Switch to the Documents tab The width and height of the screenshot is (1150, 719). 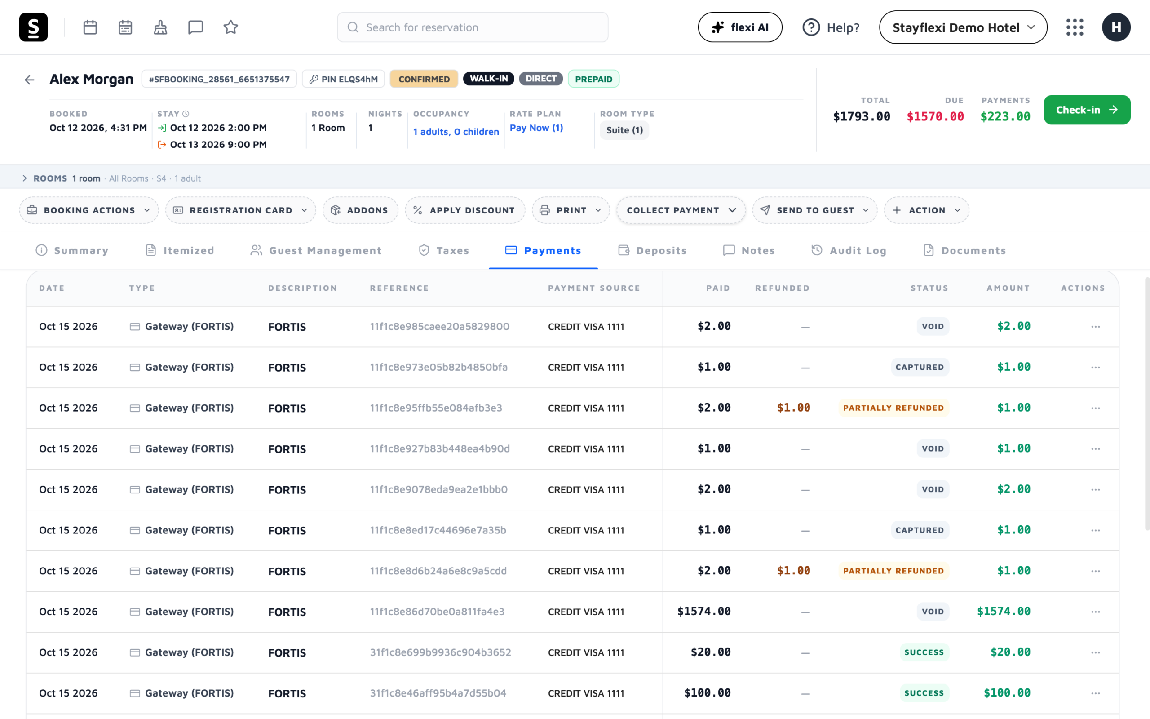point(964,251)
